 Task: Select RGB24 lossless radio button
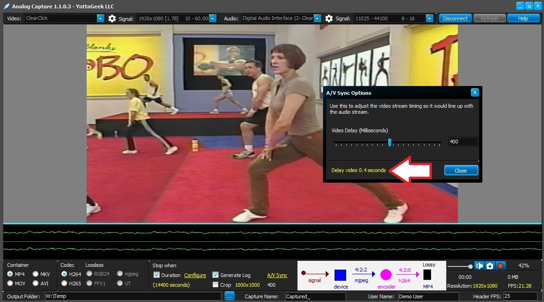pyautogui.click(x=89, y=274)
